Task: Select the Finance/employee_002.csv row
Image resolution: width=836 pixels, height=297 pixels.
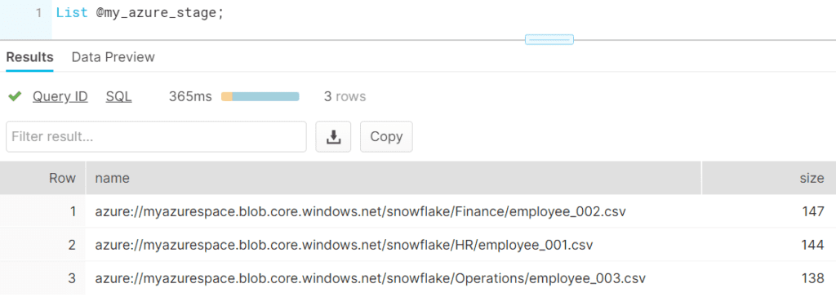Action: (x=418, y=211)
